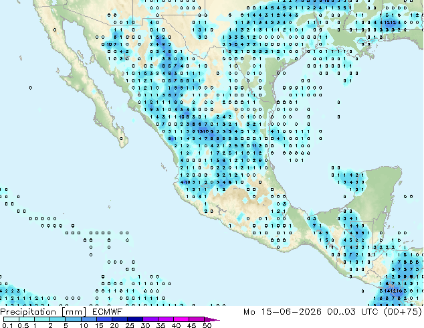Click the legend label '0.5'
This screenshot has width=424, height=328.
pyautogui.click(x=23, y=325)
